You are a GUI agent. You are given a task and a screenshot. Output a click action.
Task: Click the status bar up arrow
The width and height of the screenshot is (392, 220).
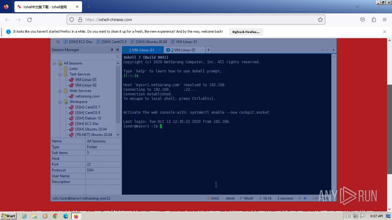coord(300,198)
